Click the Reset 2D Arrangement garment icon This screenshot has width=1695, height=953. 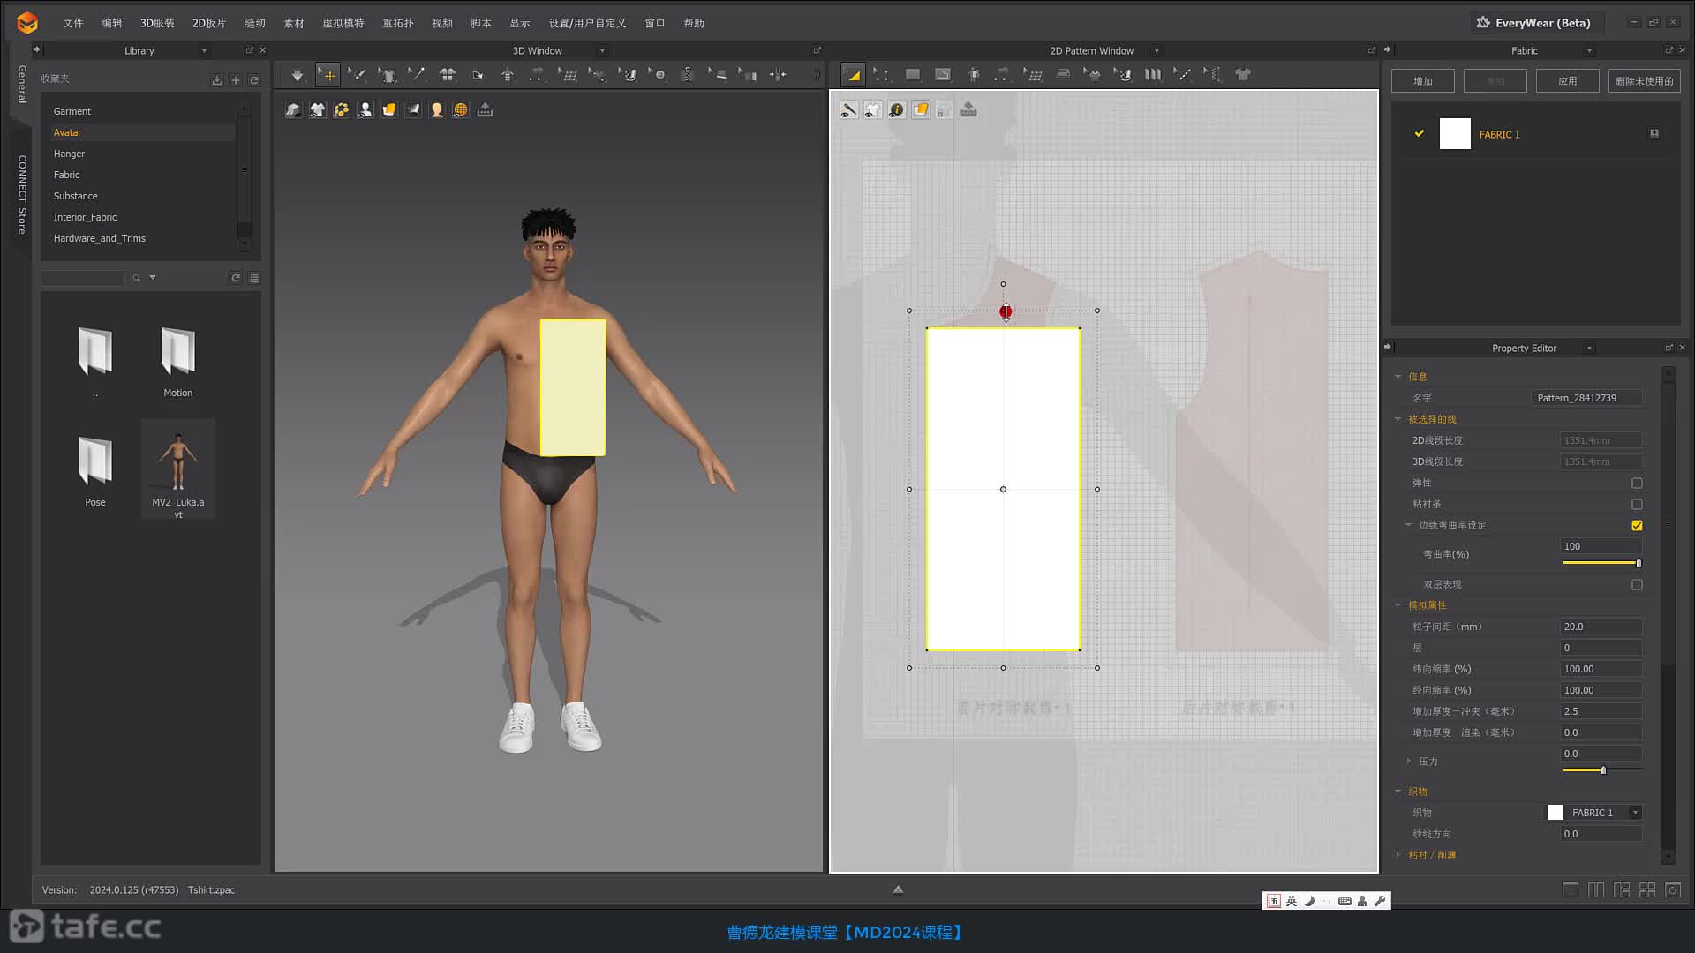448,75
